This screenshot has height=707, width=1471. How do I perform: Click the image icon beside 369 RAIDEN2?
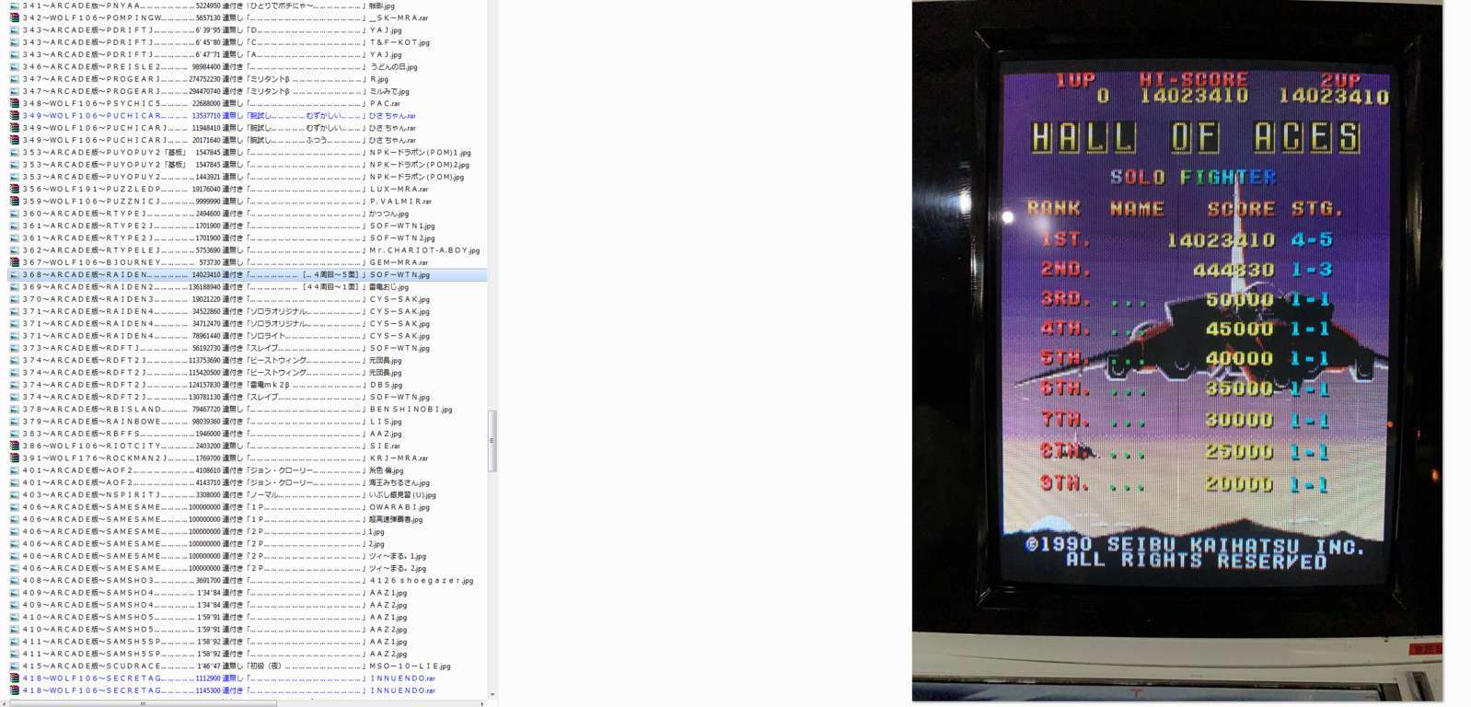(14, 286)
